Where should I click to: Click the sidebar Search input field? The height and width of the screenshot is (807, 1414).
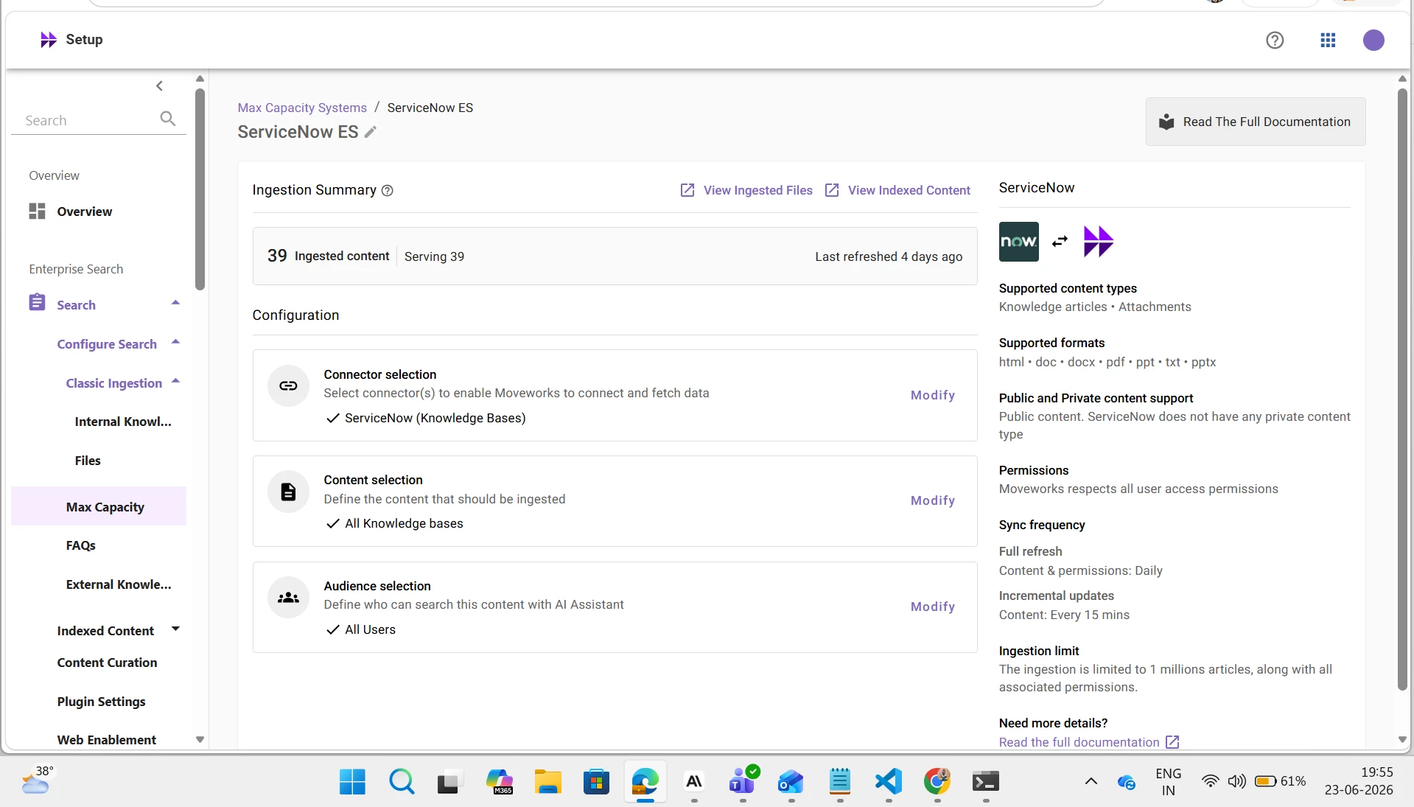88,120
